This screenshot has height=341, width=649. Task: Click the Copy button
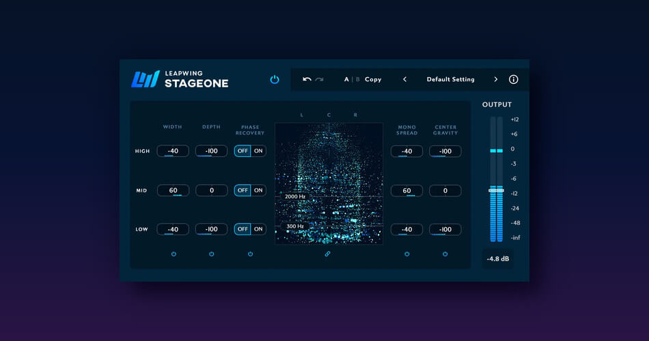(373, 79)
